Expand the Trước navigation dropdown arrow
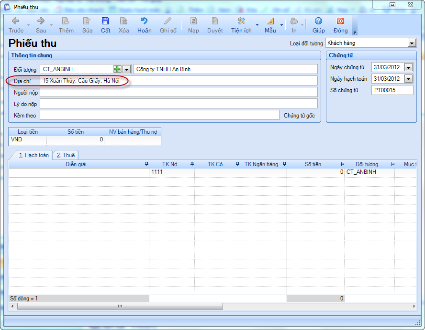 (x=28, y=25)
